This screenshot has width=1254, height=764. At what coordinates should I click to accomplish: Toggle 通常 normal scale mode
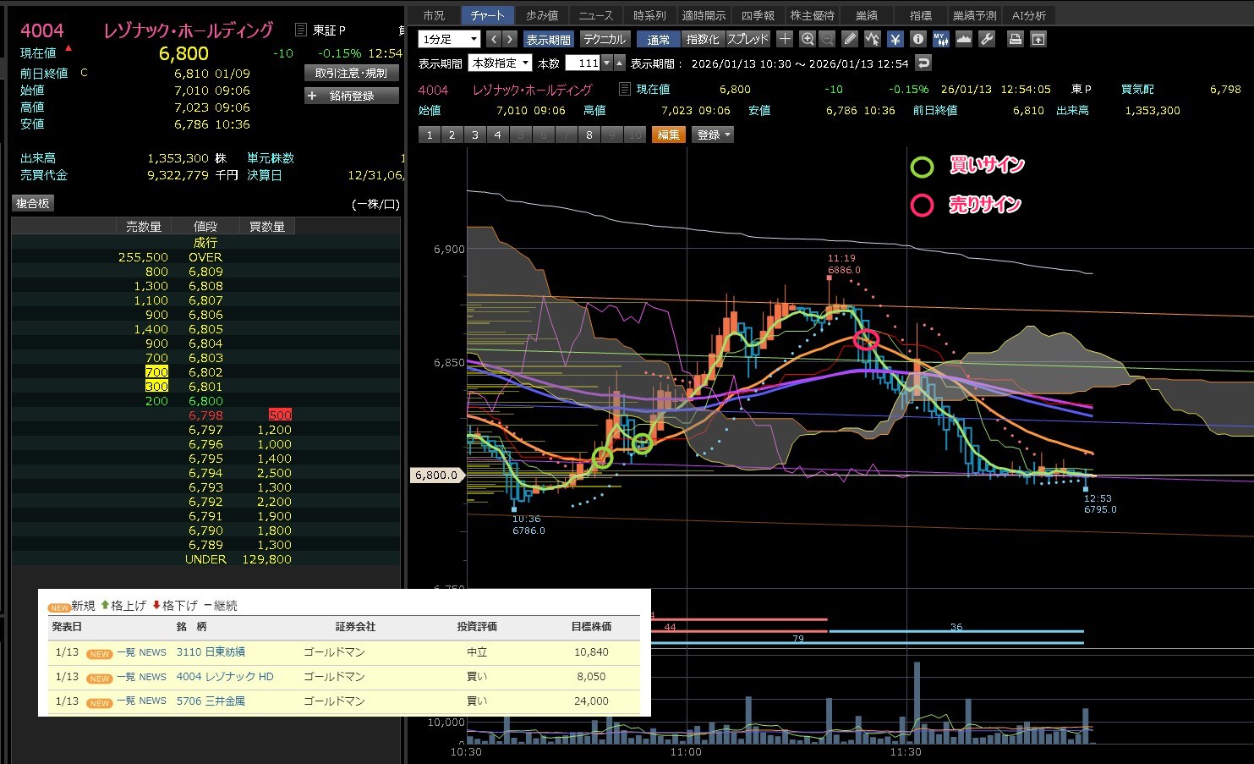click(x=658, y=40)
